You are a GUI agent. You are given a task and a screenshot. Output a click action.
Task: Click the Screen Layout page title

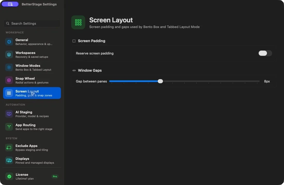[111, 20]
